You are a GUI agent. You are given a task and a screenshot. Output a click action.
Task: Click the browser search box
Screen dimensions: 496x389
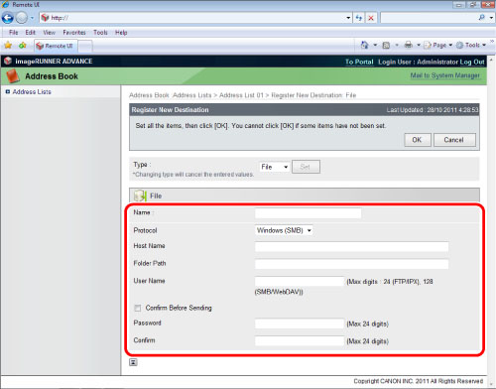coord(430,18)
